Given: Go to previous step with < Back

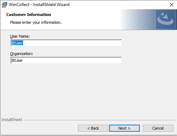Looking at the screenshot, I should pyautogui.click(x=93, y=128).
